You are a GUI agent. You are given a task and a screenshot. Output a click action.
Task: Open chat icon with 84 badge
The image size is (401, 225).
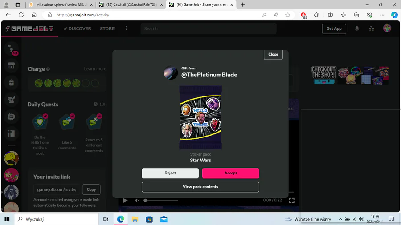(12, 49)
